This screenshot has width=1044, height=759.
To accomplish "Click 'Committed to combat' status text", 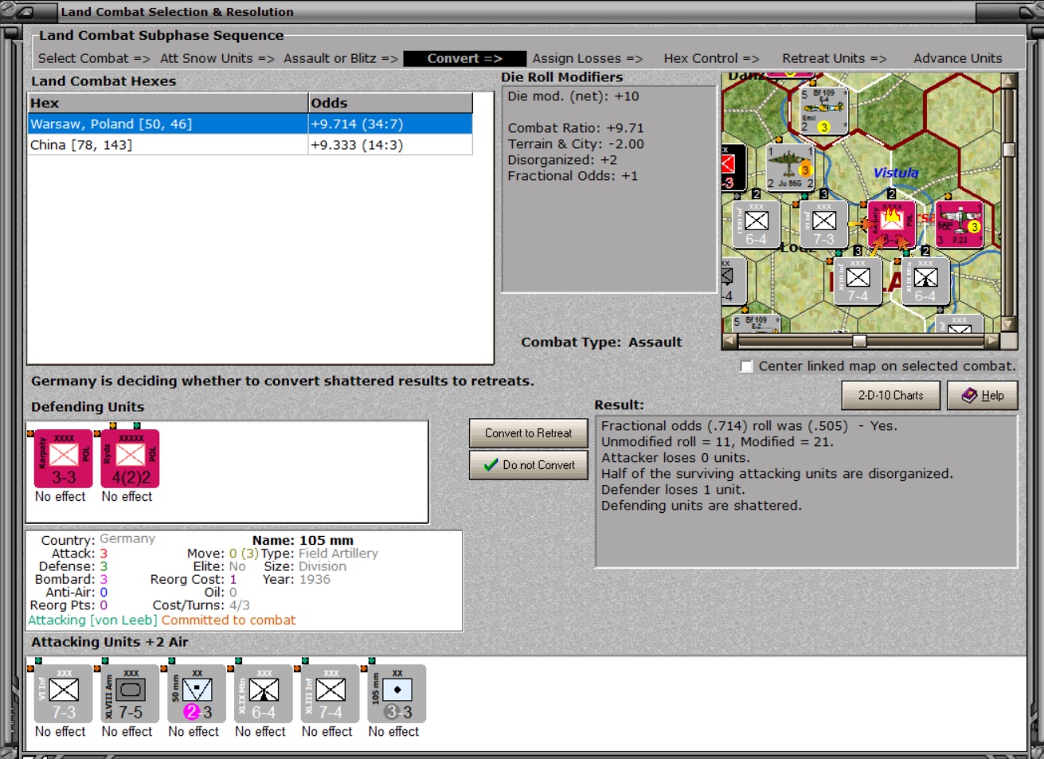I will (x=229, y=620).
